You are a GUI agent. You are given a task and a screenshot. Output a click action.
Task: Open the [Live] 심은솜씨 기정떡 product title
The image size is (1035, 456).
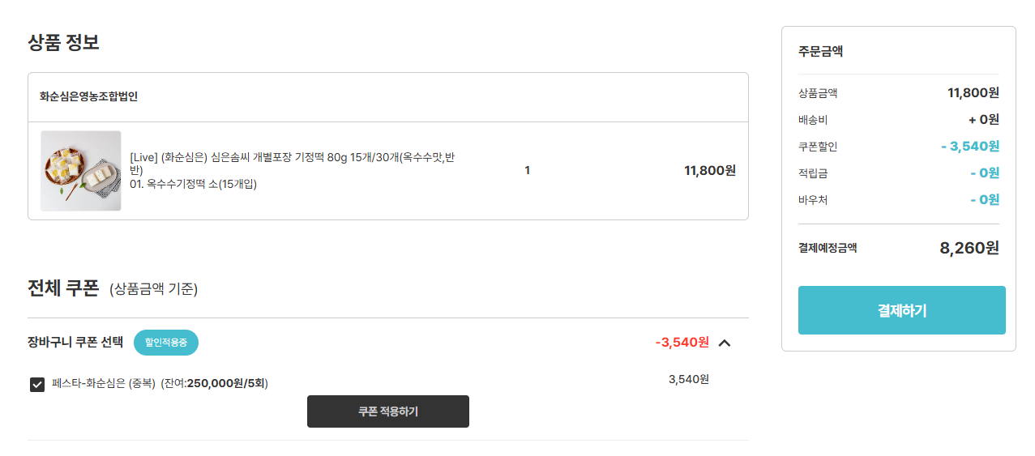(292, 157)
